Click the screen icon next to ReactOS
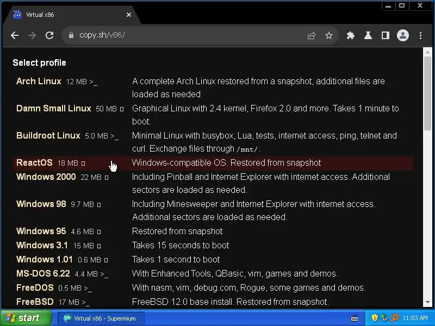The width and height of the screenshot is (435, 326). click(x=83, y=164)
